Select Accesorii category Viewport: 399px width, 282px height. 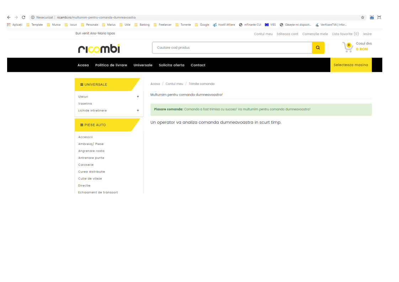(x=85, y=137)
